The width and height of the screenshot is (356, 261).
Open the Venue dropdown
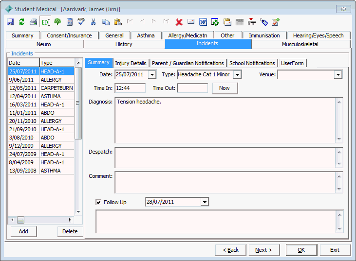pos(338,74)
